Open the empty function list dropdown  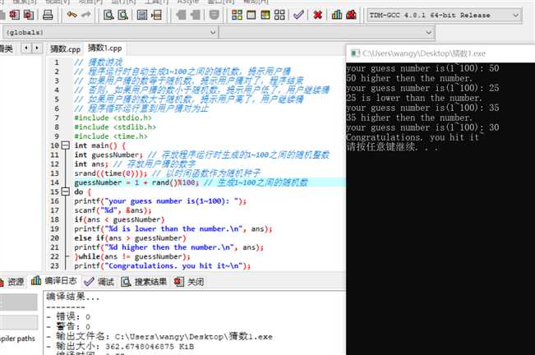click(x=325, y=32)
